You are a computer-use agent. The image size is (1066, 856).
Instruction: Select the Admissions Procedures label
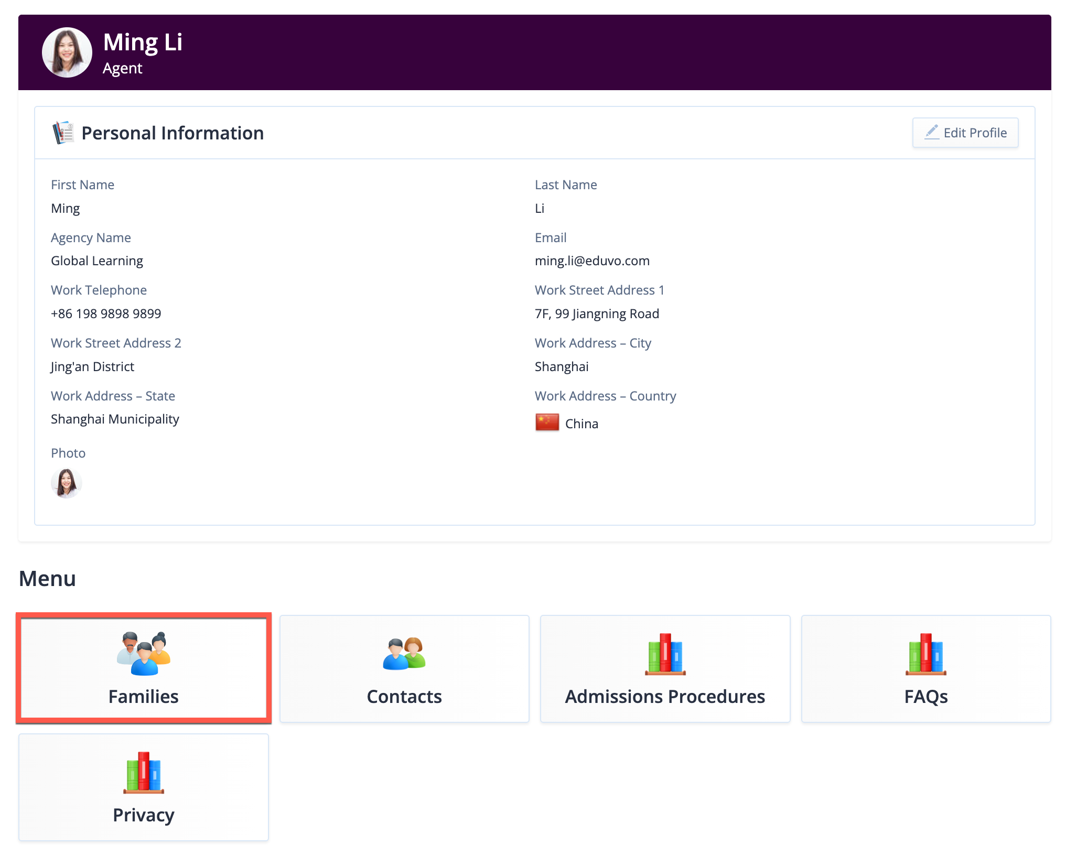[664, 697]
